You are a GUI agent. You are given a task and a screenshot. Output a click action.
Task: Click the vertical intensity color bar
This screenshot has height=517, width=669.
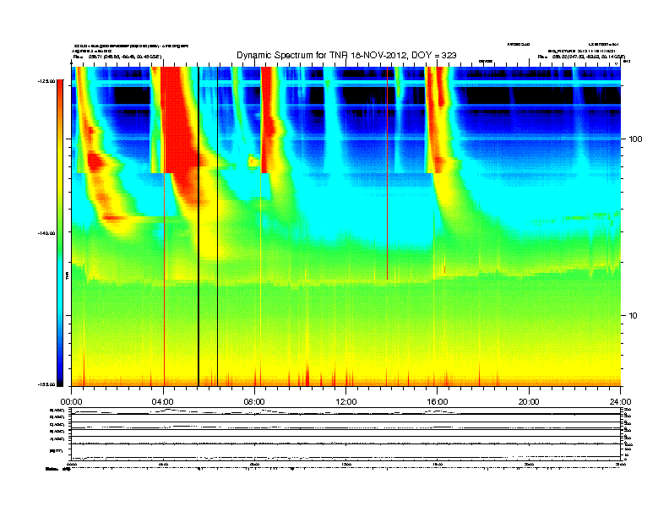point(60,233)
